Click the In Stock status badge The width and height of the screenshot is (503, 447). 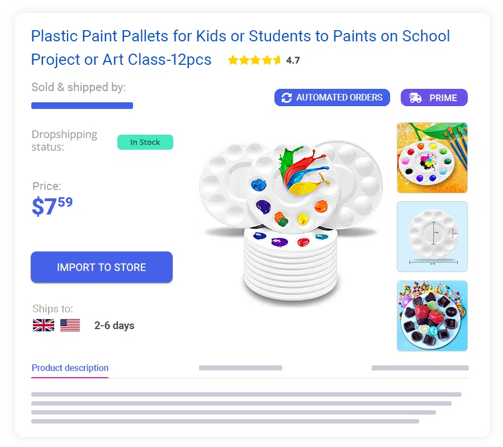[x=145, y=142]
